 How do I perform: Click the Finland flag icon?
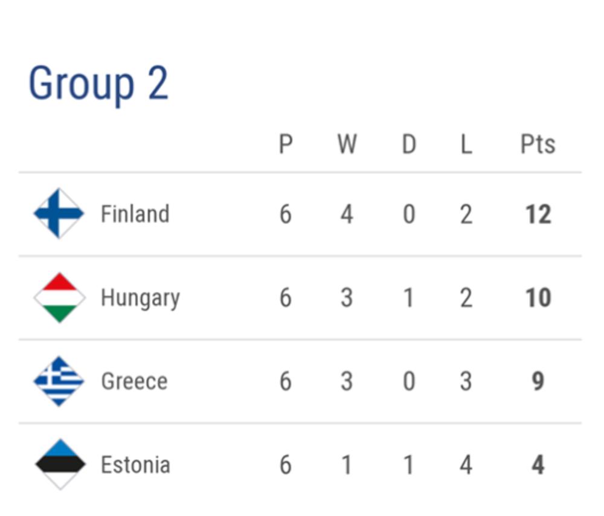[59, 213]
